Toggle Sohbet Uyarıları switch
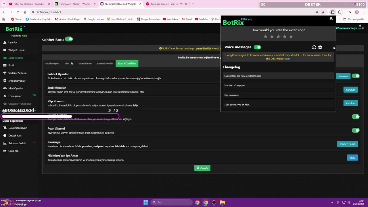This screenshot has height=207, width=368. pos(356,76)
